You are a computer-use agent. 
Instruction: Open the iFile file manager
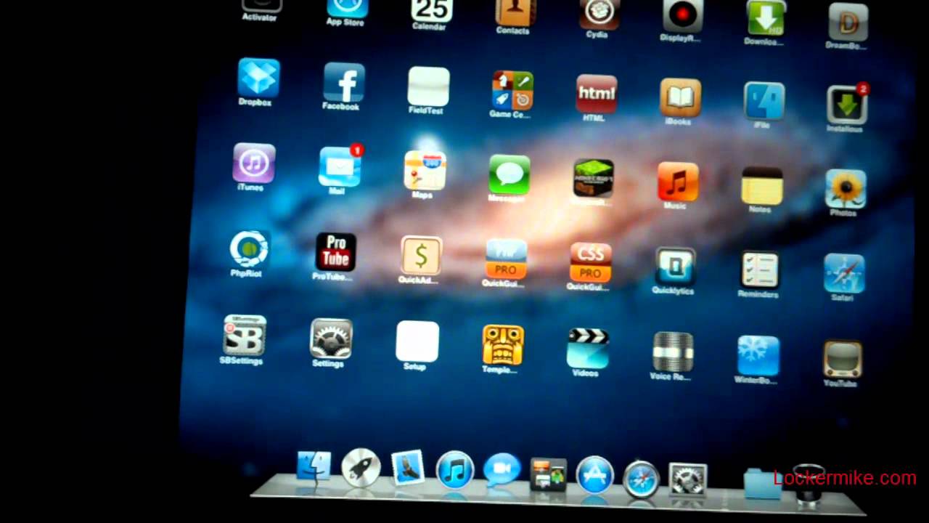click(764, 101)
